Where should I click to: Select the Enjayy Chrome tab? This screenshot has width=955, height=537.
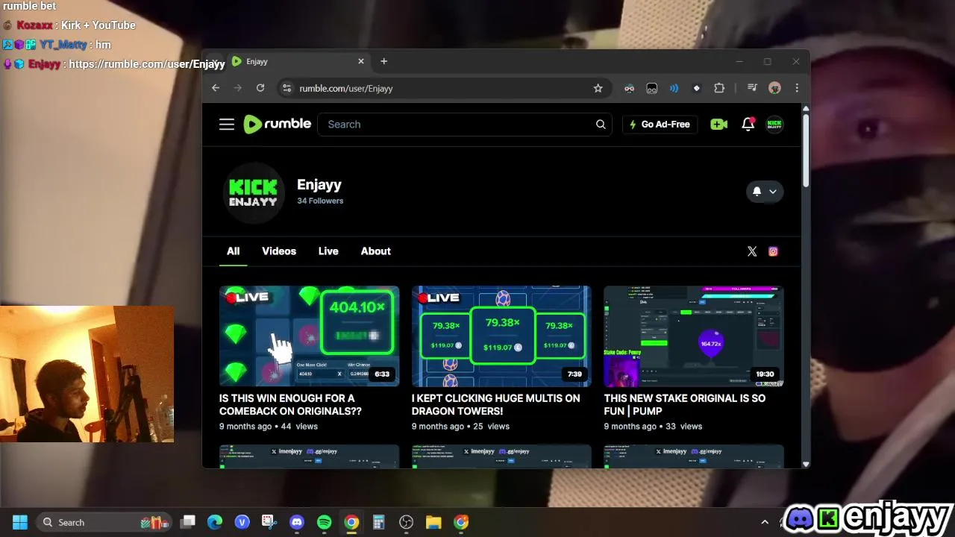tap(298, 61)
